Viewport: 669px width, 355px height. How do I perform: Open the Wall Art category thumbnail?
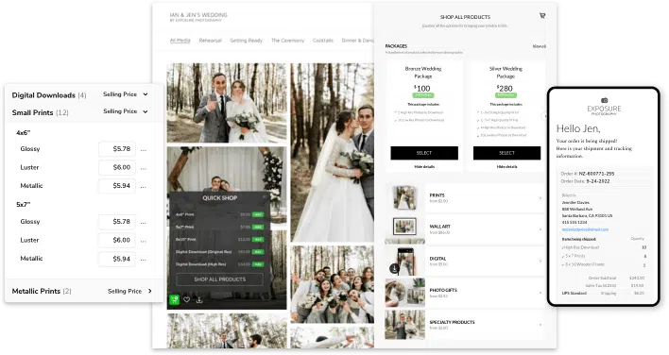(405, 229)
